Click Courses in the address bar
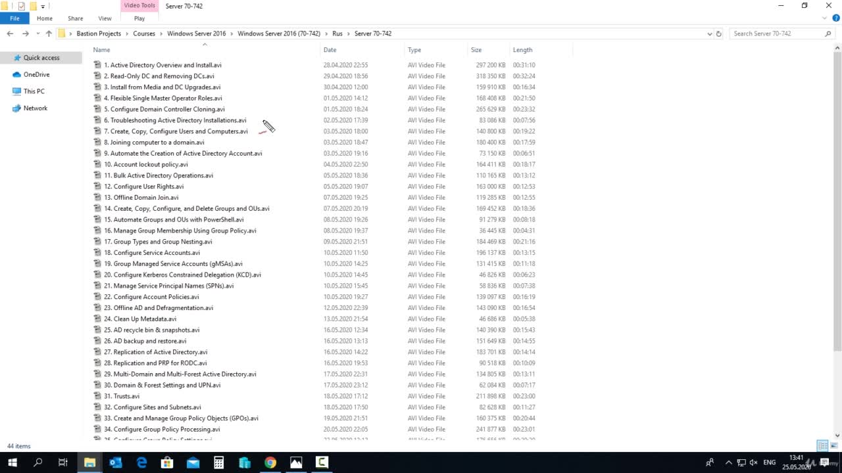842x473 pixels. pos(144,34)
